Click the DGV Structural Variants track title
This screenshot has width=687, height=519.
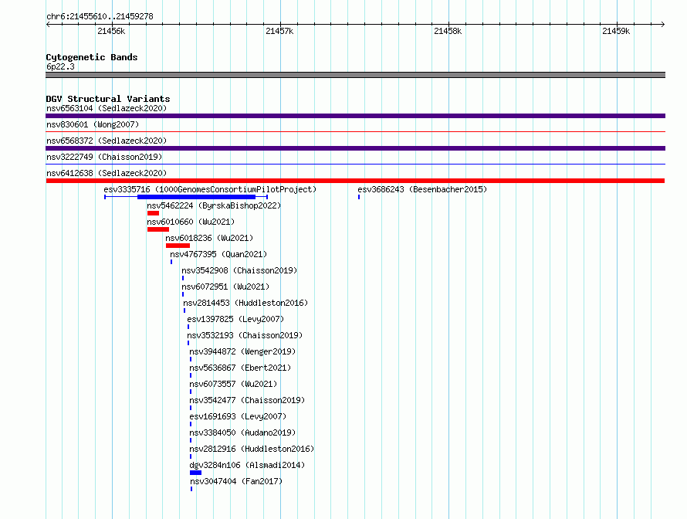(x=108, y=99)
